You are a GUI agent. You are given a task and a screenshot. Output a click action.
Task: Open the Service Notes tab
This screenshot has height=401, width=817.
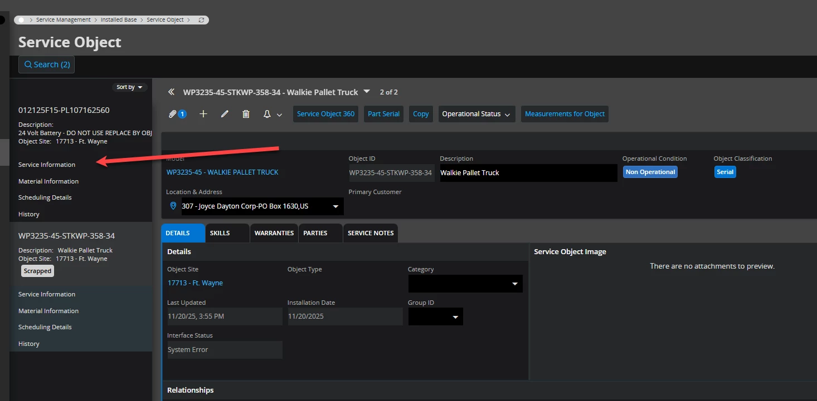click(x=371, y=233)
